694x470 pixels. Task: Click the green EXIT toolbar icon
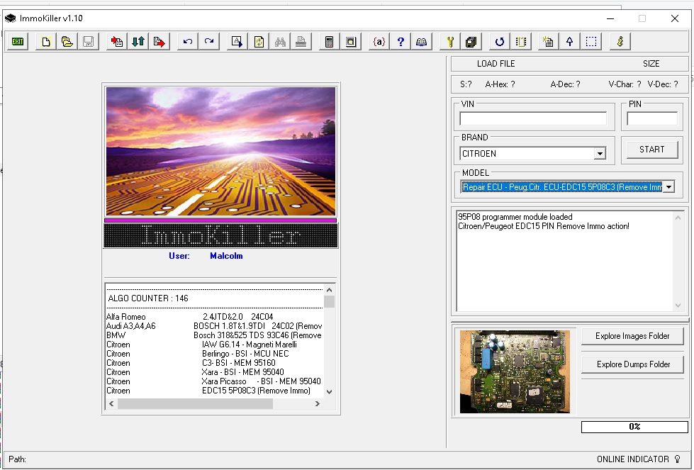coord(18,42)
